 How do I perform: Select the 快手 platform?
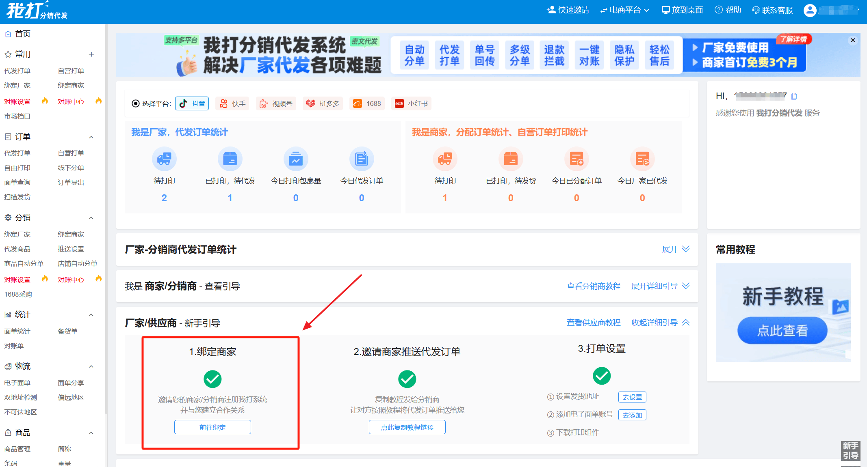coord(233,103)
